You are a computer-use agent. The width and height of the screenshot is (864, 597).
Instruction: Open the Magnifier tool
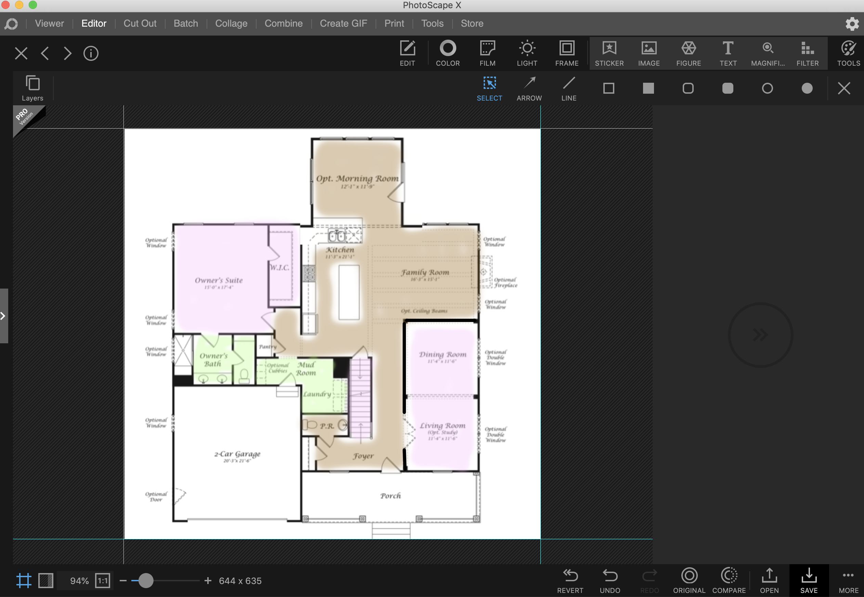(768, 53)
